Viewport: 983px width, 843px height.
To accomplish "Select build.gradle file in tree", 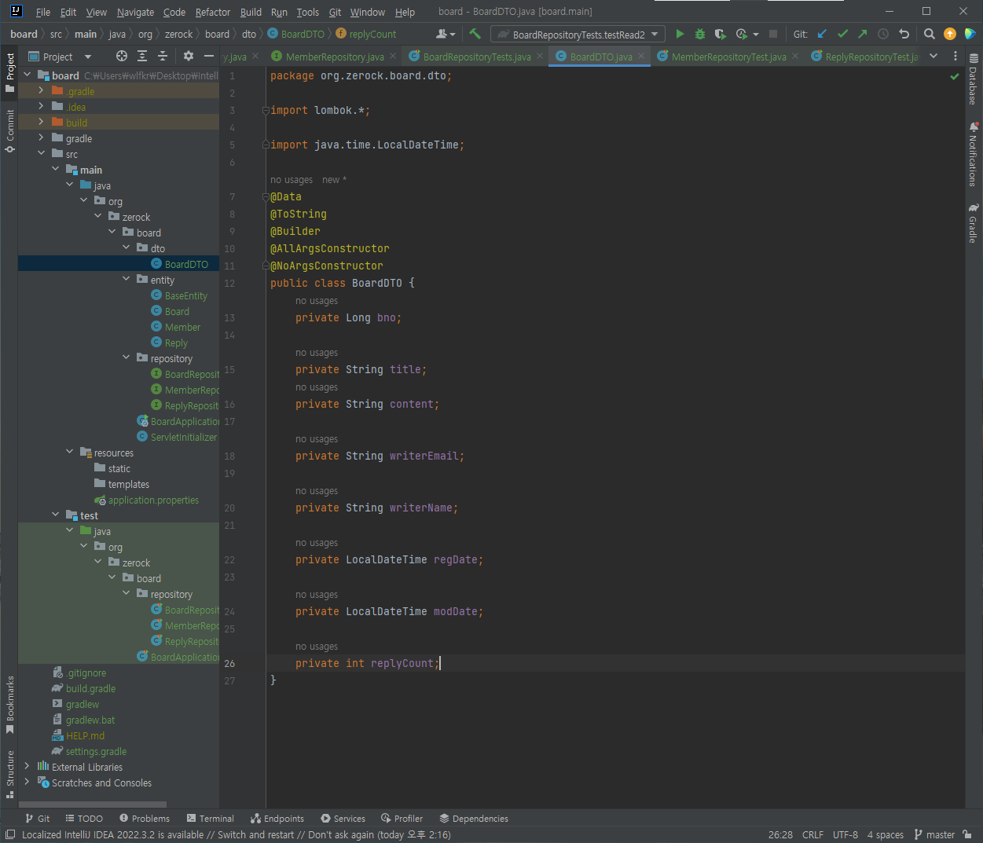I will point(90,688).
